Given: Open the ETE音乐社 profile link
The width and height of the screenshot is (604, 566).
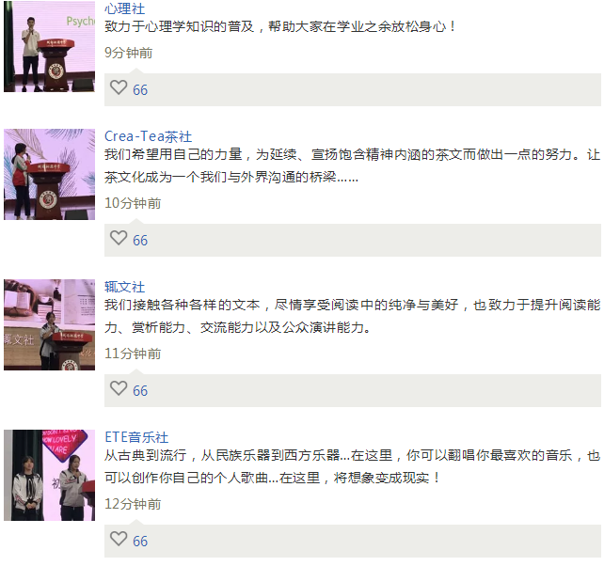Looking at the screenshot, I should 136,437.
